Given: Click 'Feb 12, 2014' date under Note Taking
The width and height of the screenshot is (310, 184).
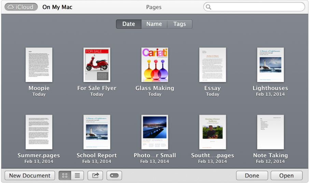Looking at the screenshot, I should point(270,161).
